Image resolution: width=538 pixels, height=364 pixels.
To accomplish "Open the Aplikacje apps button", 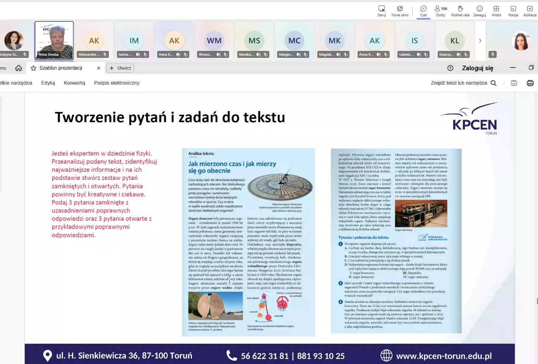I will [530, 11].
